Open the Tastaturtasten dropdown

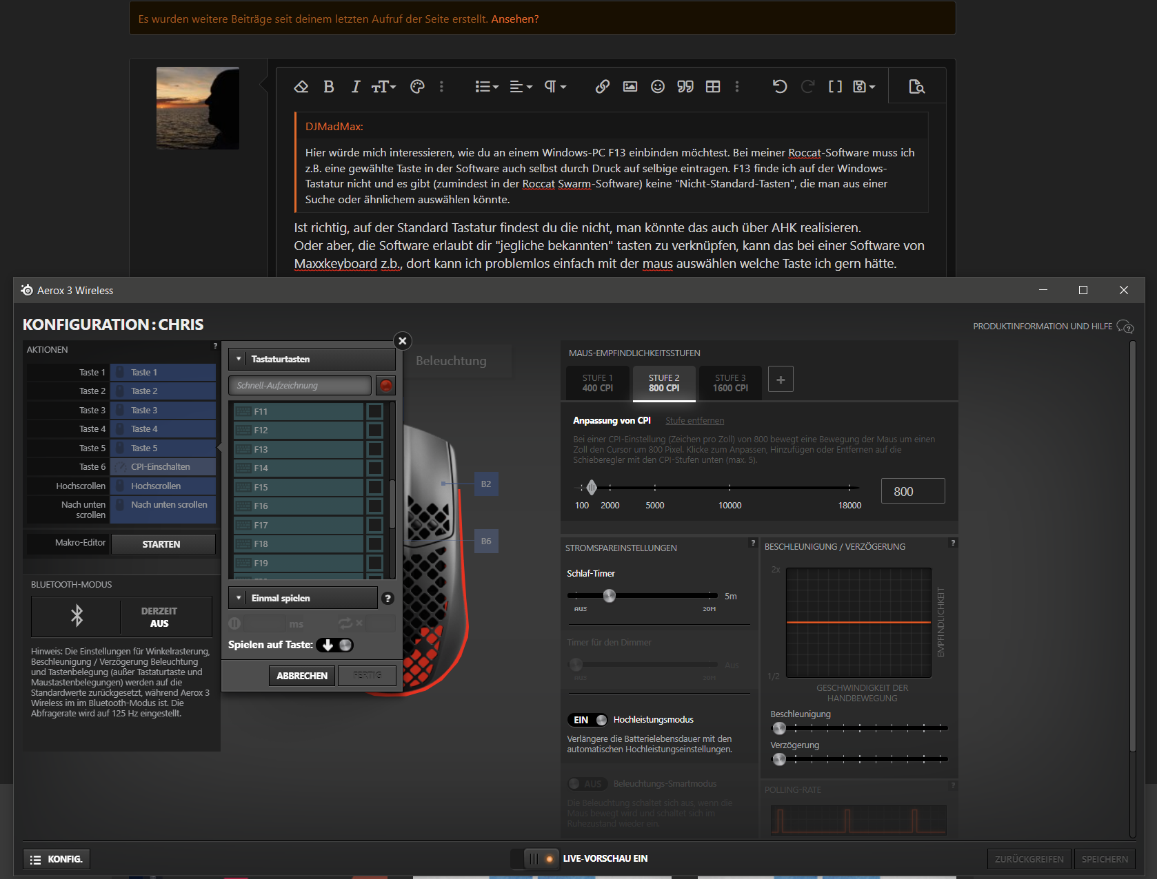pos(312,359)
